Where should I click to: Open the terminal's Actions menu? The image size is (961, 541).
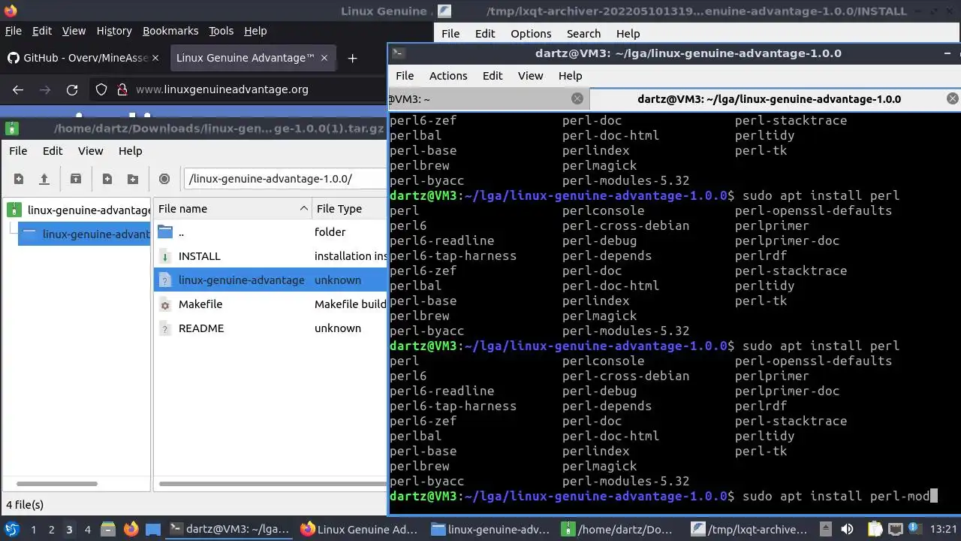point(448,75)
